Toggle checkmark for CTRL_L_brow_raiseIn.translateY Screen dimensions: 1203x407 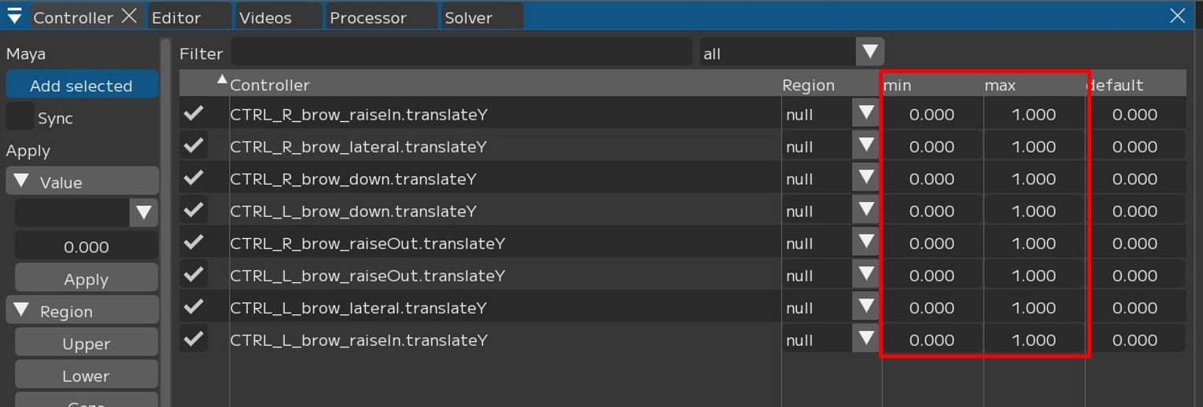point(194,339)
